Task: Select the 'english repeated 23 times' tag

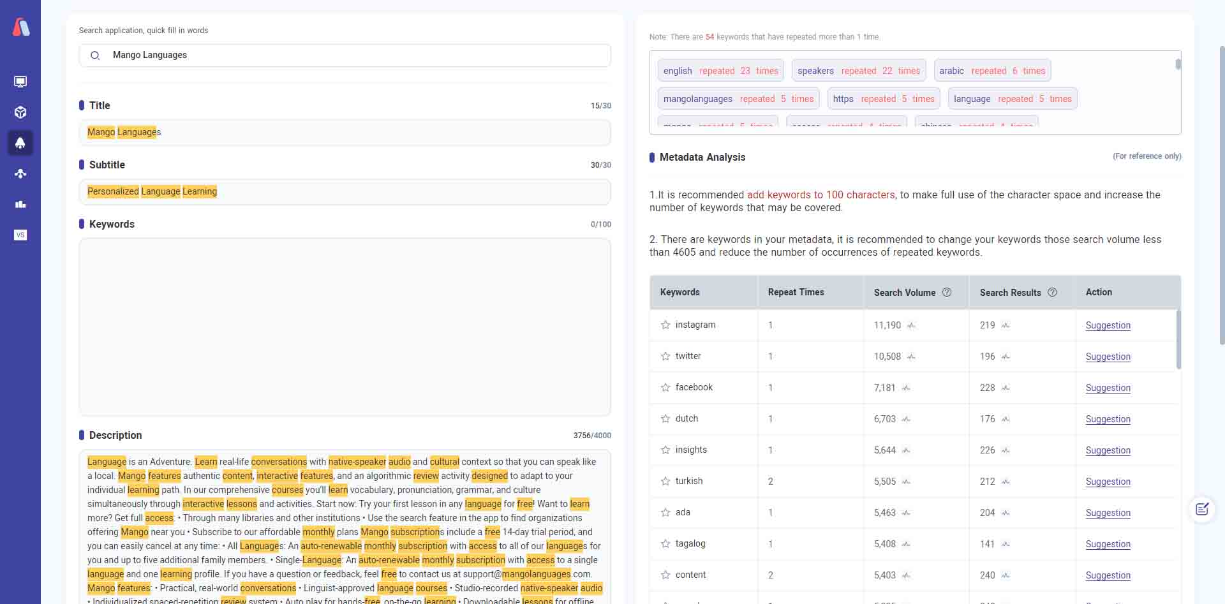Action: pos(721,71)
